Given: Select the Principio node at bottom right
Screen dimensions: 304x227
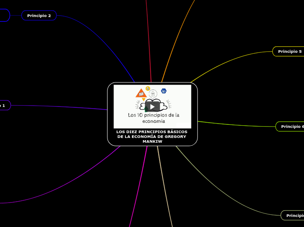Looking at the screenshot, I should click(293, 215).
